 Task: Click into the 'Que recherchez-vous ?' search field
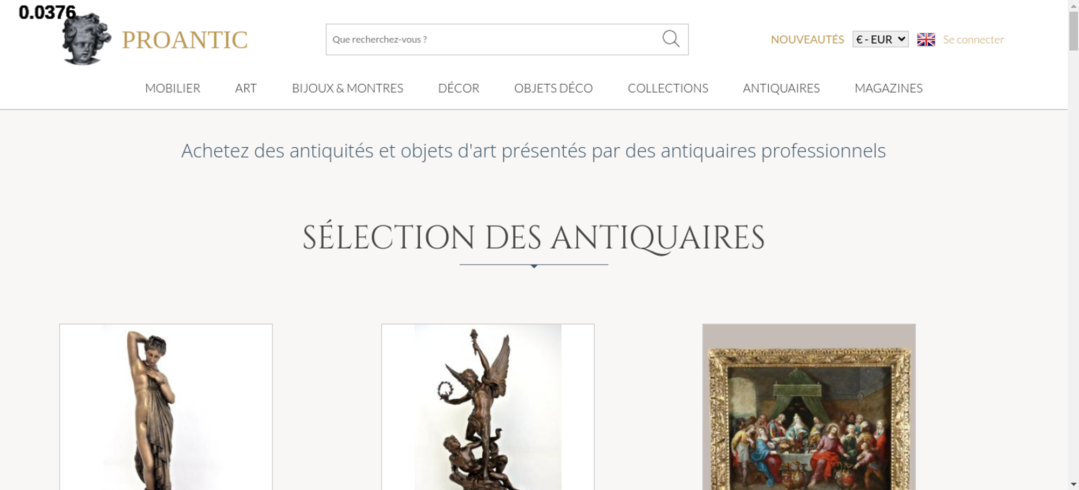click(x=494, y=39)
